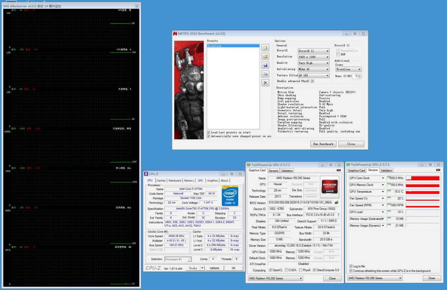Toggle Automatically save changed preset on exit
Image resolution: width=447 pixels, height=290 pixels.
(208, 136)
